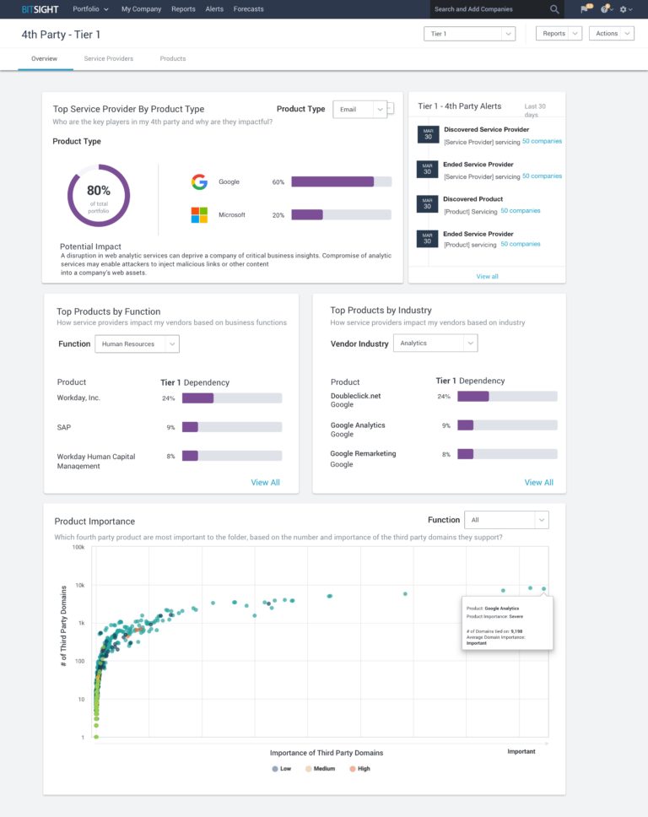Open Forecasts in top navigation
This screenshot has width=648, height=817.
(x=248, y=9)
